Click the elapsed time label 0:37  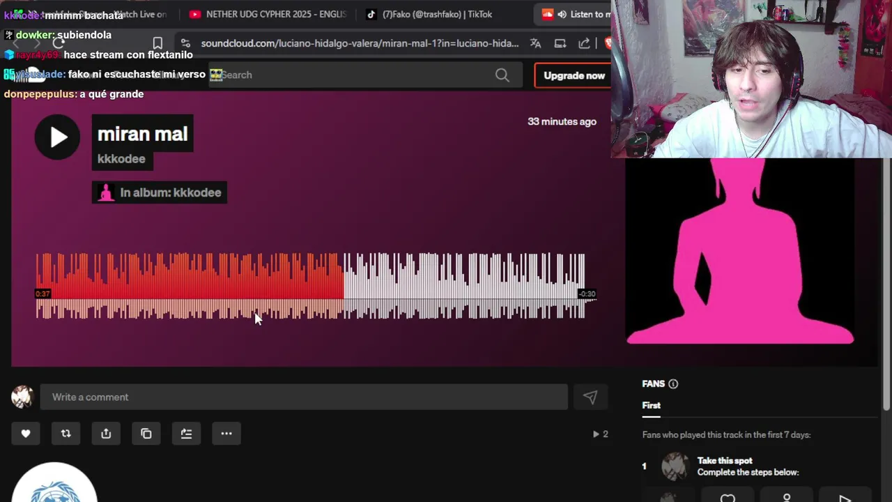[x=43, y=294]
